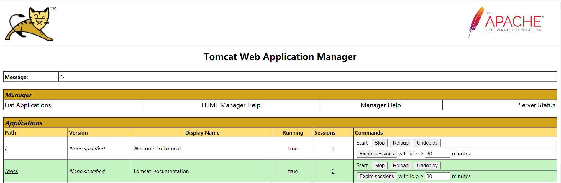Click 'None specified' version in root row
This screenshot has width=561, height=183.
(x=87, y=148)
